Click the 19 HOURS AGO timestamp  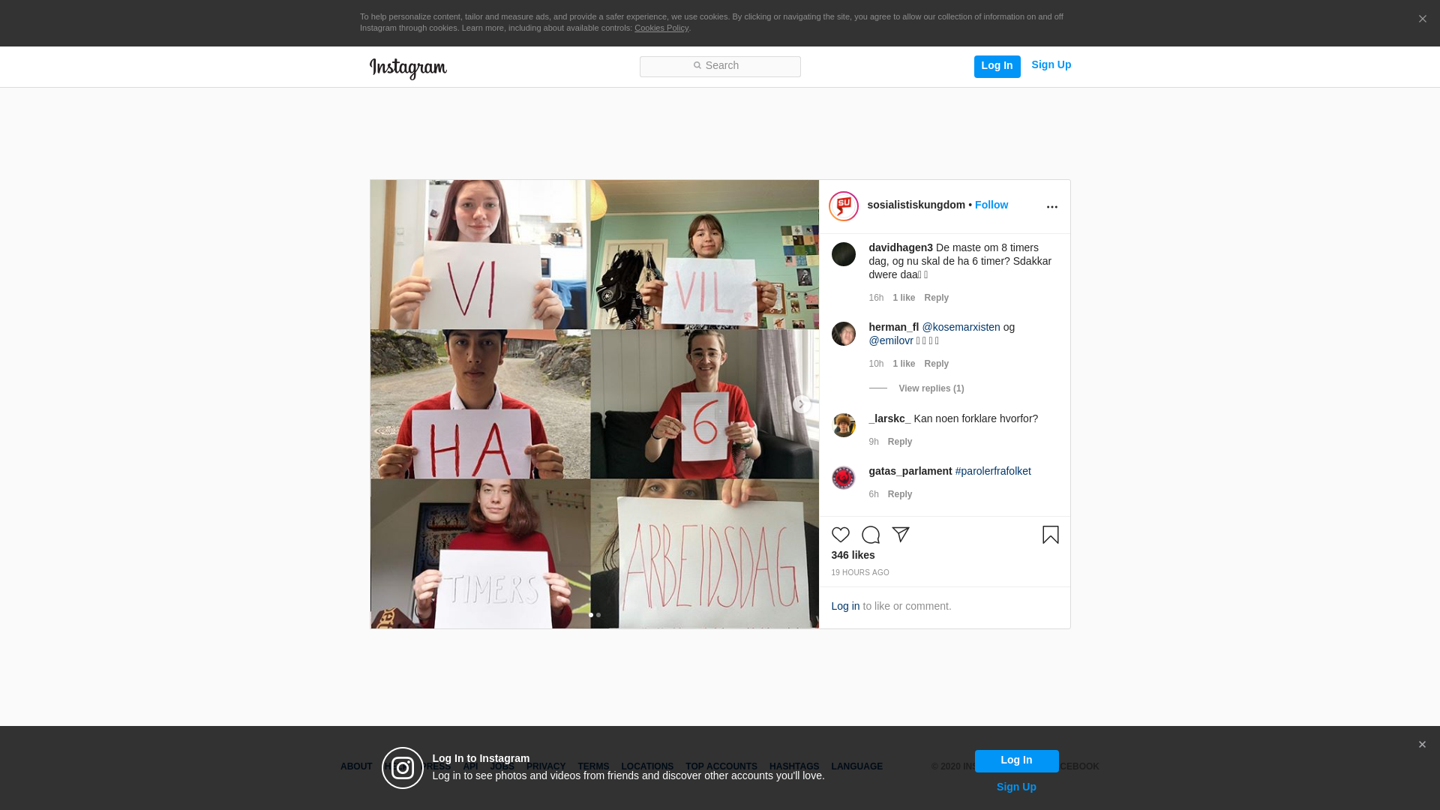(x=859, y=573)
